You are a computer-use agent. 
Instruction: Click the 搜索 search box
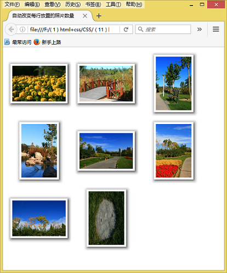point(163,29)
